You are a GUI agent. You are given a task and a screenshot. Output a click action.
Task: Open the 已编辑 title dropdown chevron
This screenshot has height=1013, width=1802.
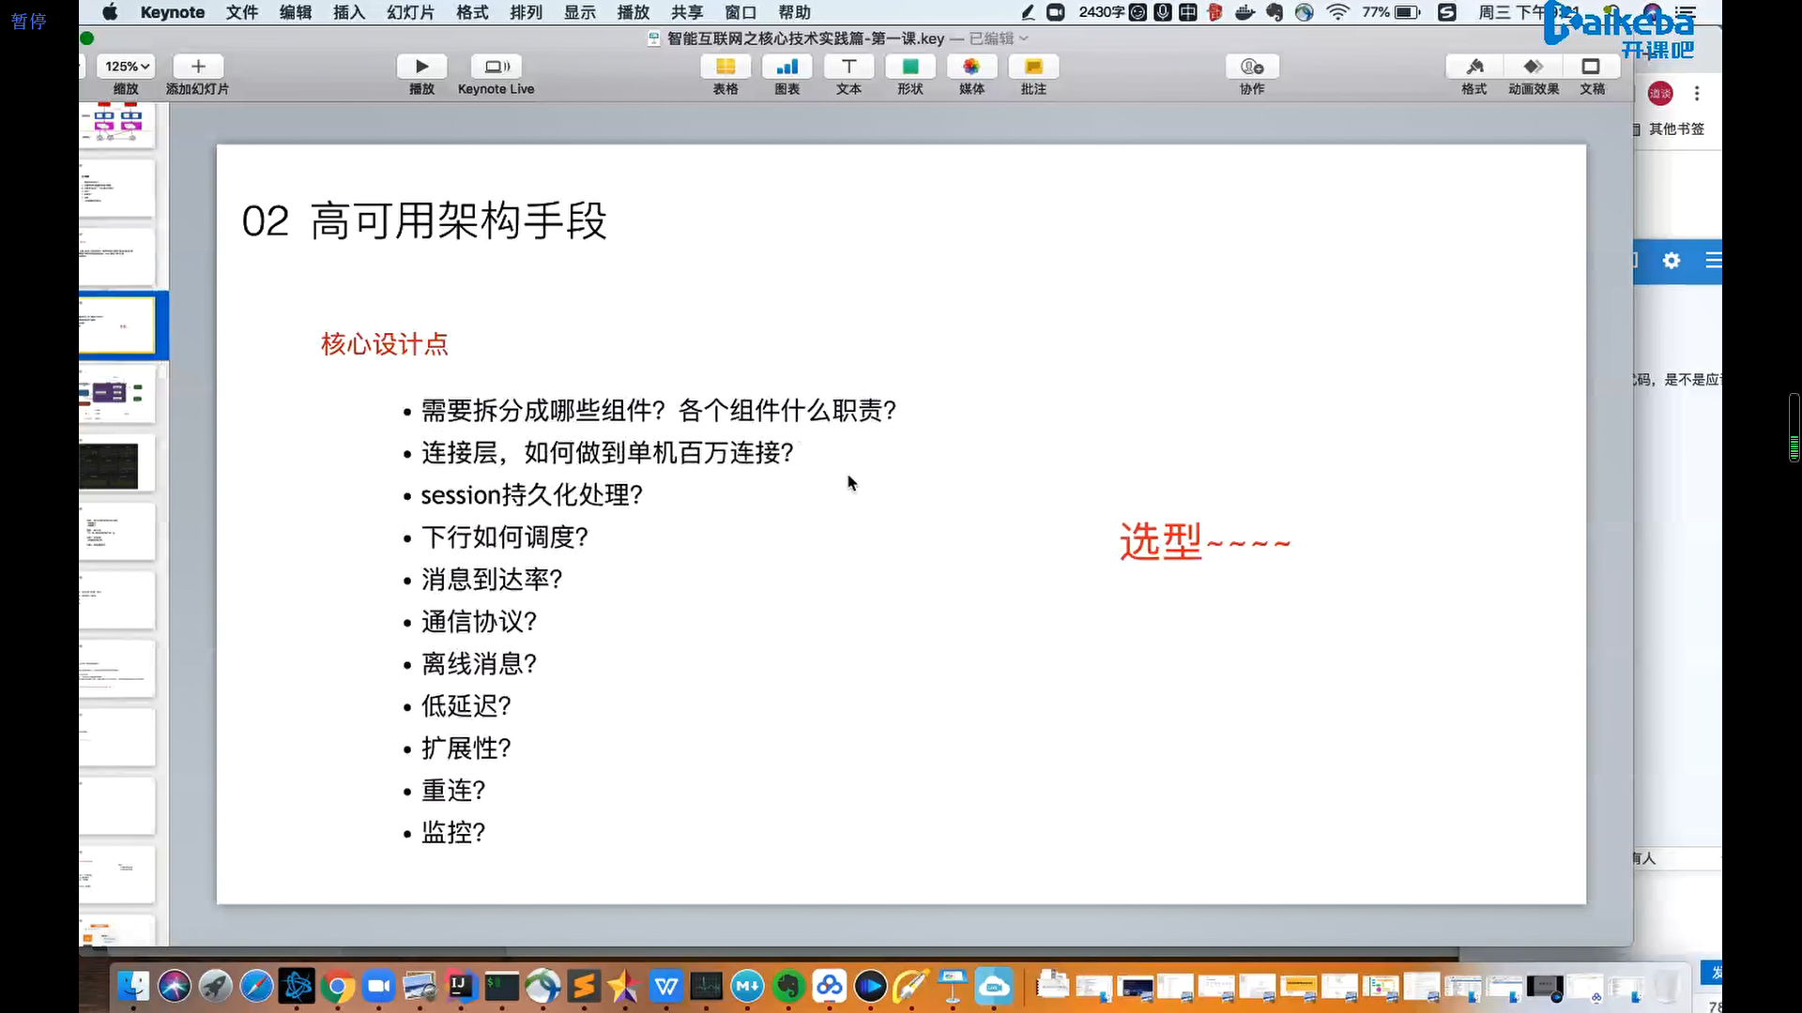[x=1024, y=38]
